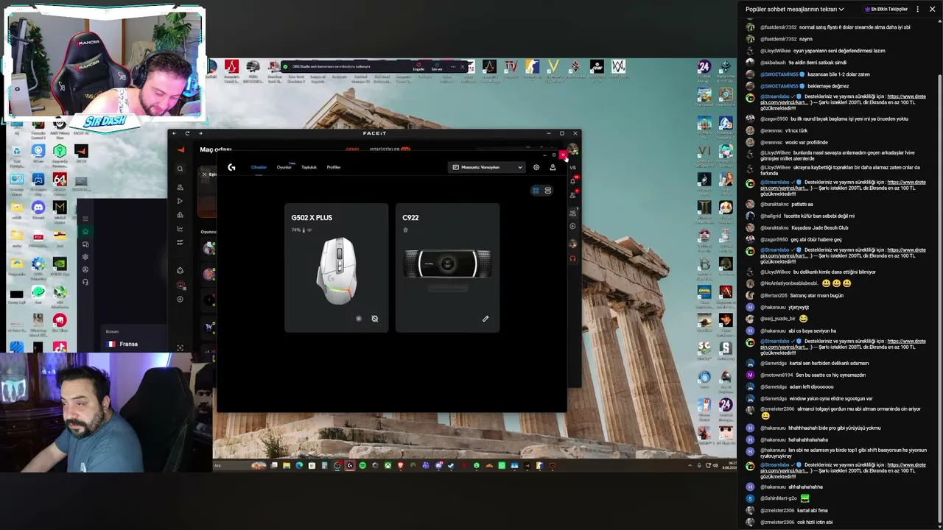Reload the FACEIT window
943x530 pixels.
coord(187,133)
